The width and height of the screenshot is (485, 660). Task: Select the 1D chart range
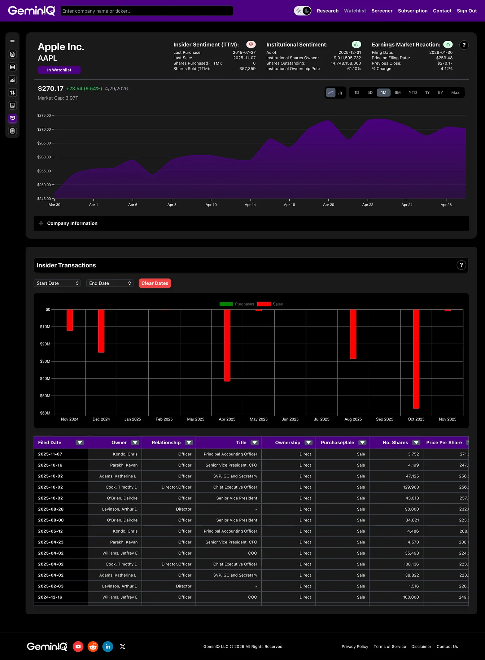(357, 93)
